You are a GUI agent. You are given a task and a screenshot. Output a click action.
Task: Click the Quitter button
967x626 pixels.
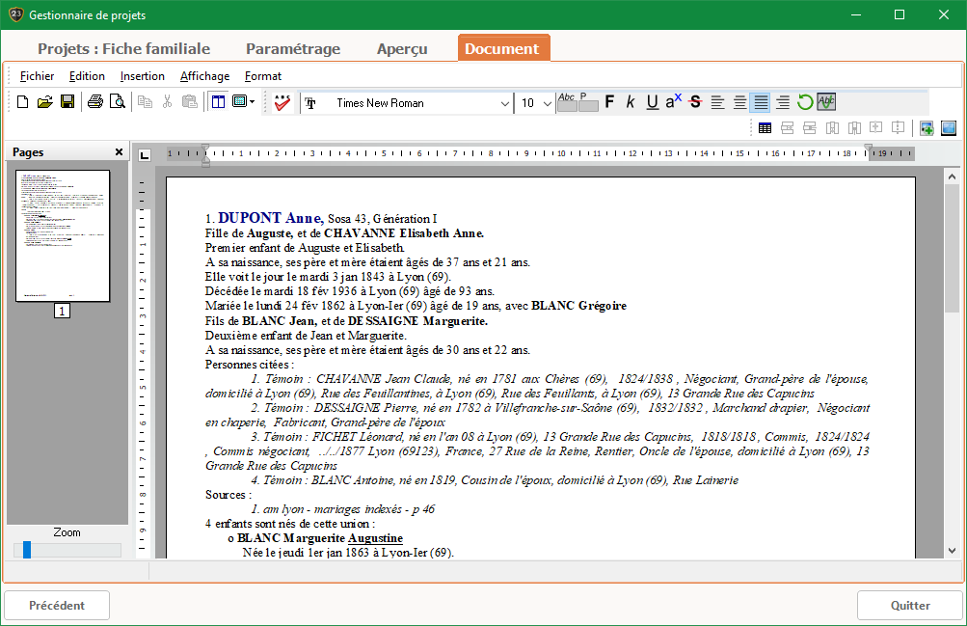[x=910, y=605]
